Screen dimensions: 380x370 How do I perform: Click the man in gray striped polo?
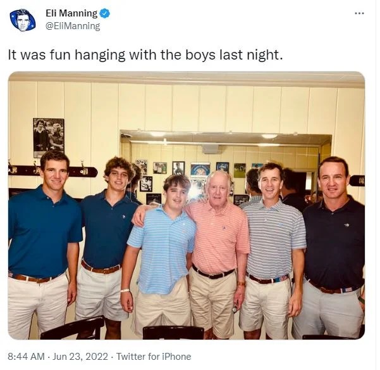pos(273,250)
